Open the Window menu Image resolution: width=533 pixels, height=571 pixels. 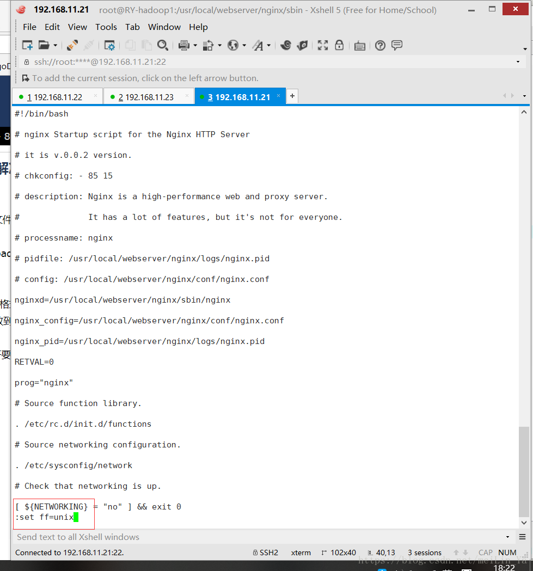pyautogui.click(x=164, y=27)
